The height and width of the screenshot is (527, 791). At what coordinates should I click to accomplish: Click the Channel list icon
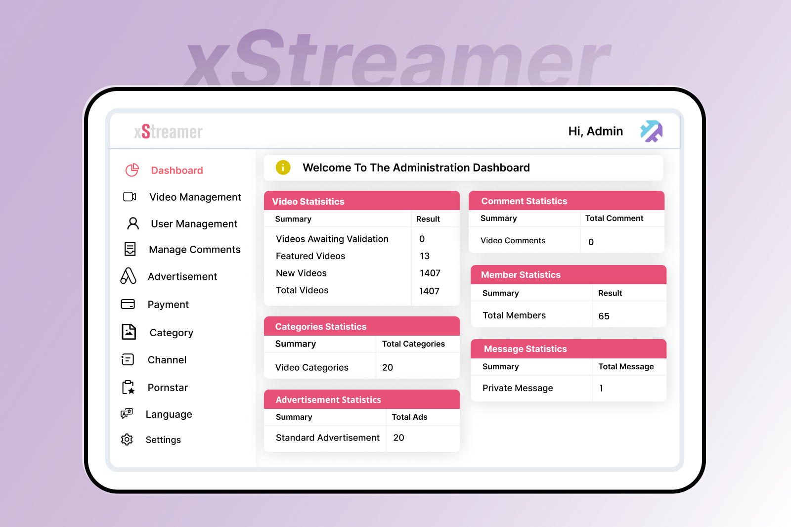[x=128, y=359]
